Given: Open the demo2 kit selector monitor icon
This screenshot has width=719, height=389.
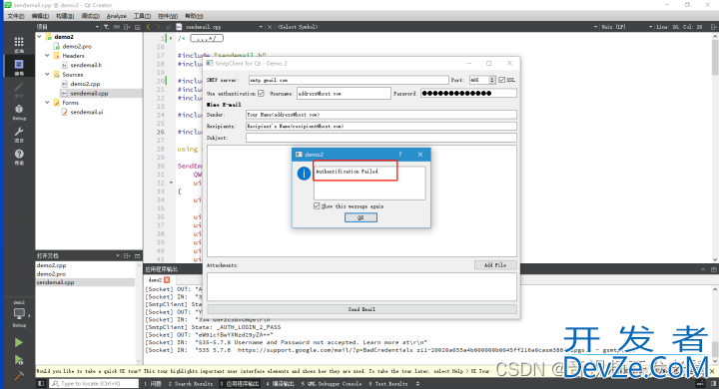Looking at the screenshot, I should (19, 314).
